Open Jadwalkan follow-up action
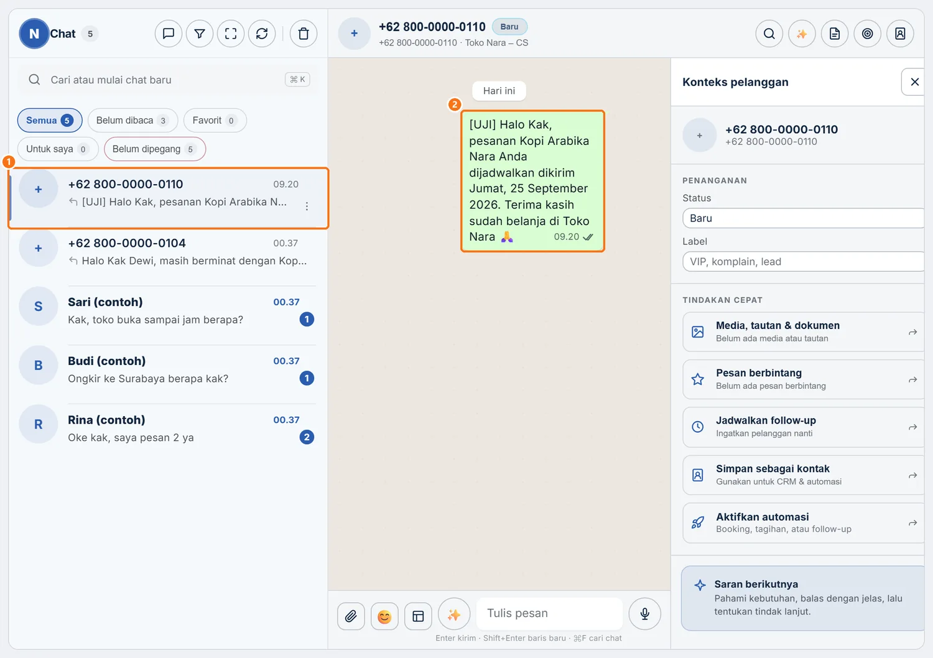Screen dimensions: 933x658 804,427
